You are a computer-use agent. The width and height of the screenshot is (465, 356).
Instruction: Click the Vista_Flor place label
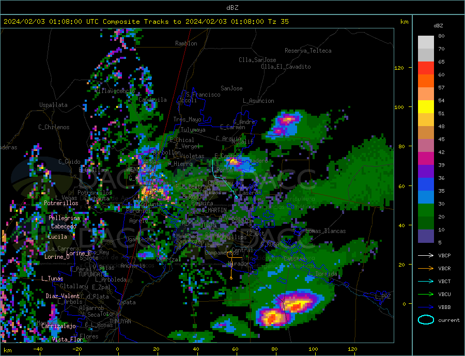67,339
